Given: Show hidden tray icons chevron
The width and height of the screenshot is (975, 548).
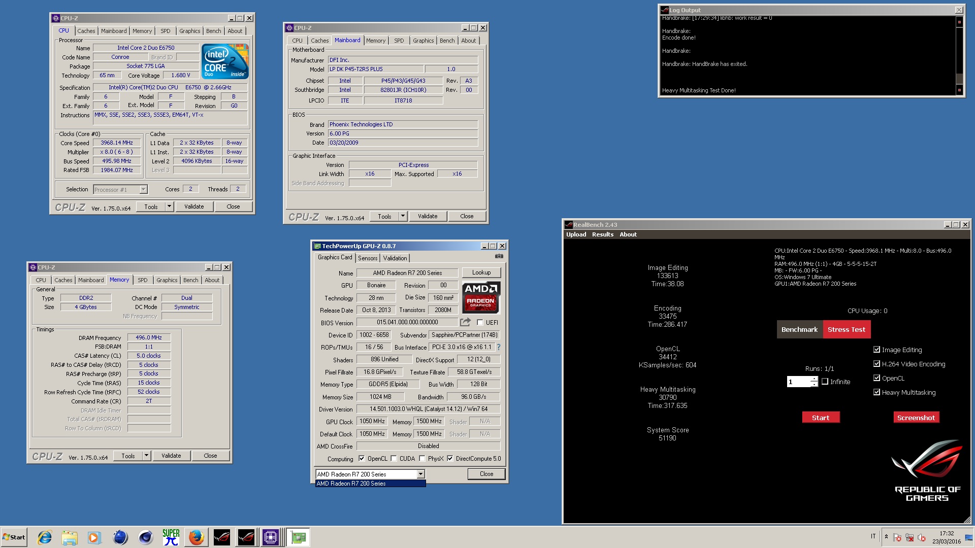Looking at the screenshot, I should [x=886, y=536].
